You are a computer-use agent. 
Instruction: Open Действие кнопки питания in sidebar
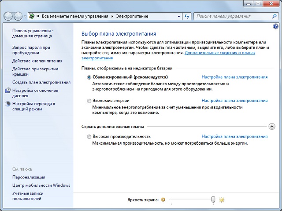pyautogui.click(x=37, y=61)
